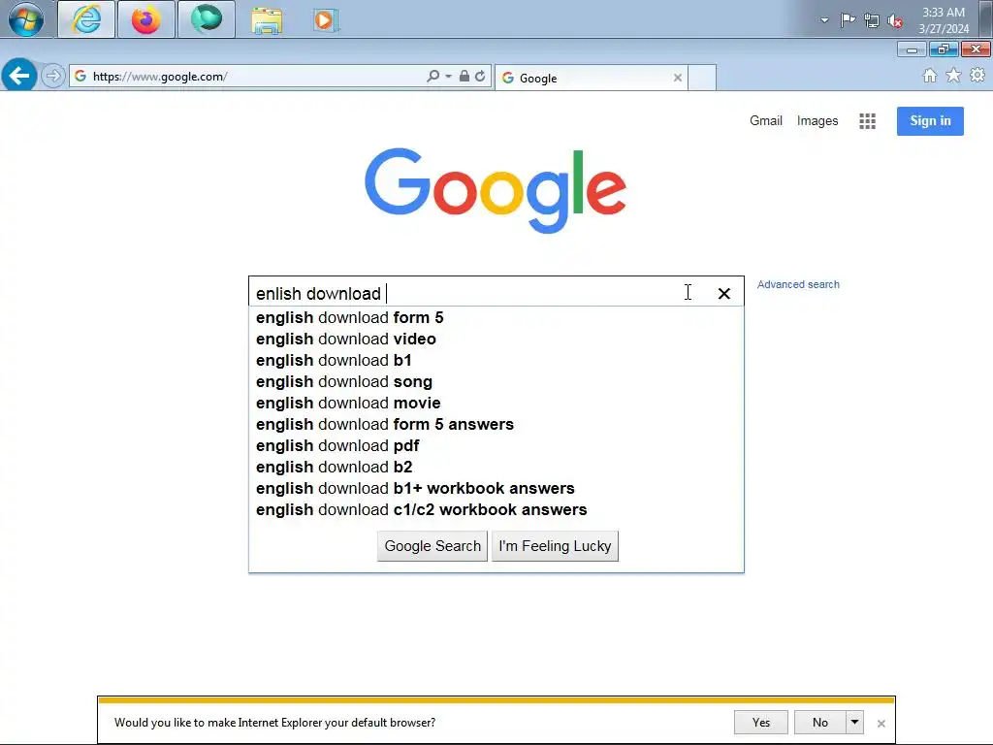The width and height of the screenshot is (993, 745).
Task: Expand the address bar autocomplete dropdown arrow
Action: click(448, 76)
